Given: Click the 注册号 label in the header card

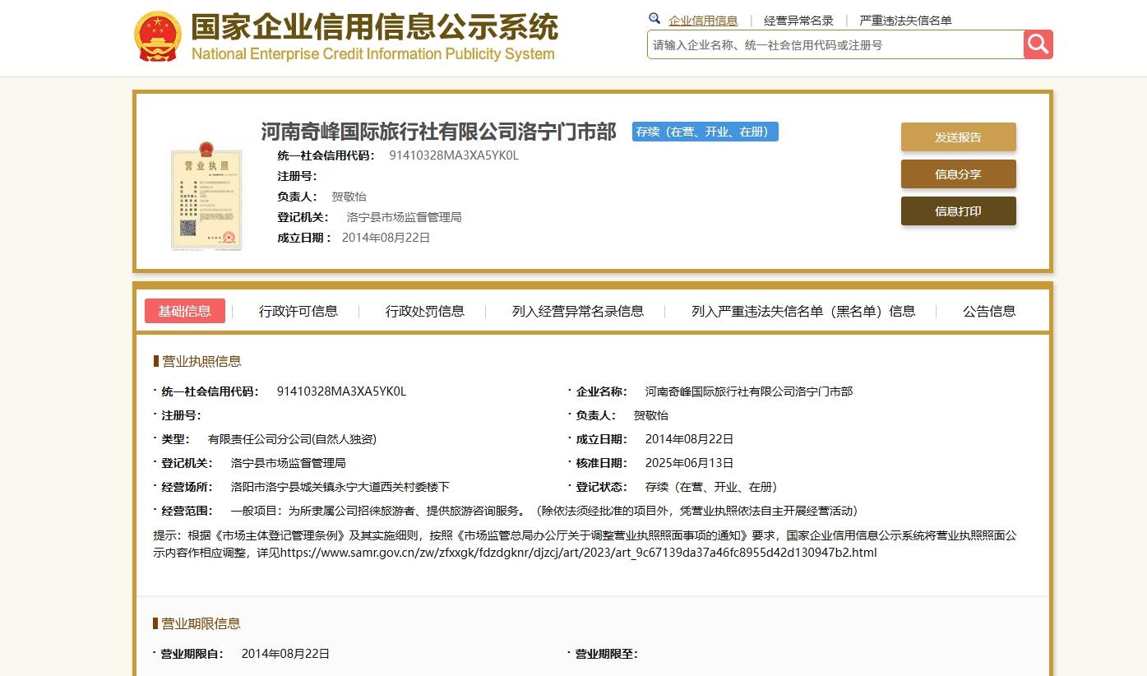Looking at the screenshot, I should click(297, 176).
